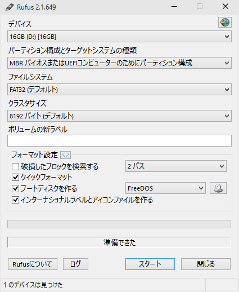Expand the フォーマット設定 advanced options arrow
The height and width of the screenshot is (292, 239).
65,155
